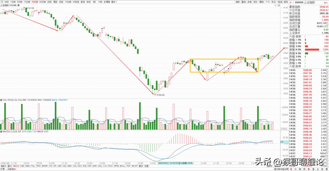329x171 pixels.
Task: Activate the 画线 drawing tool
Action: 261,2
